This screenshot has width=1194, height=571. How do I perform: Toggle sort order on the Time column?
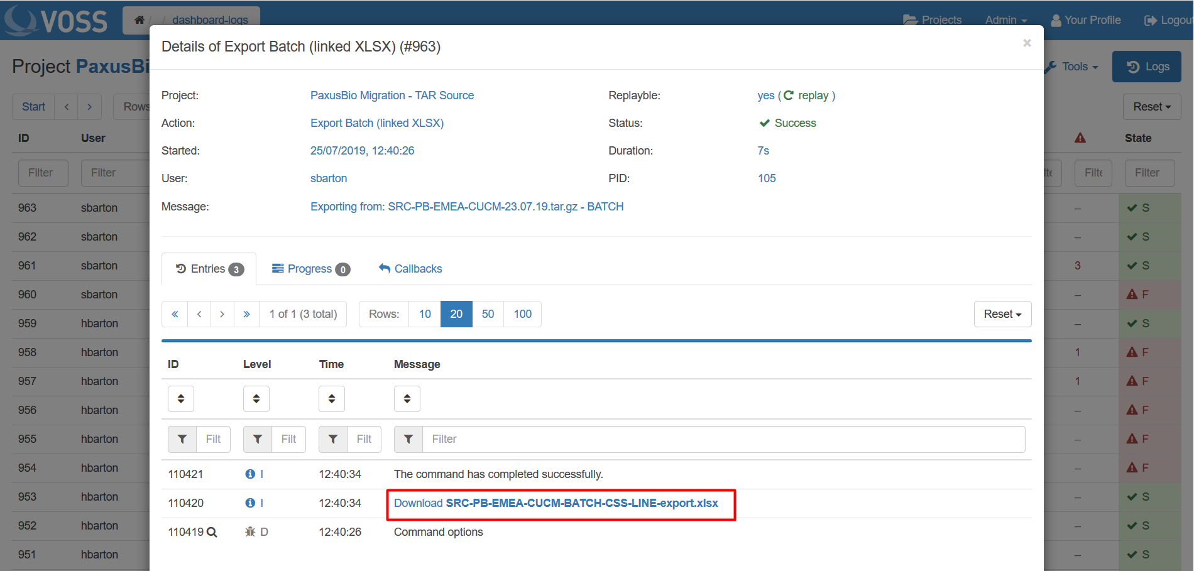[332, 399]
